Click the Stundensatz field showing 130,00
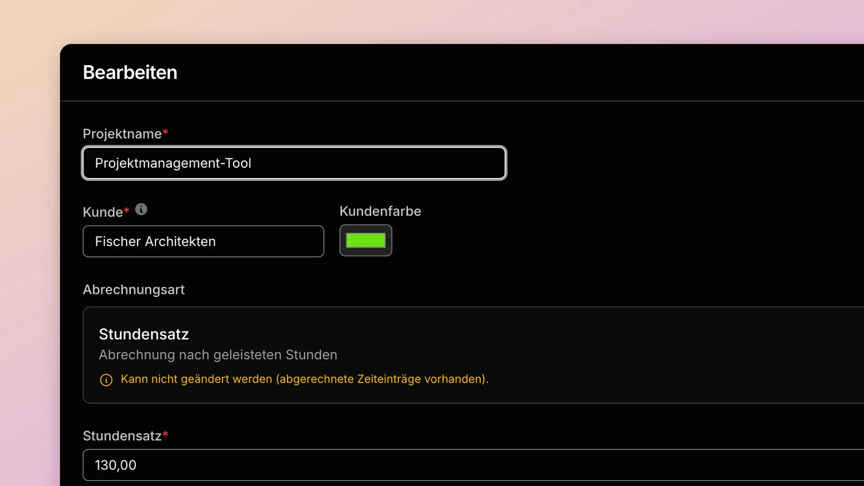Screen dimensions: 864x486 click(x=473, y=465)
